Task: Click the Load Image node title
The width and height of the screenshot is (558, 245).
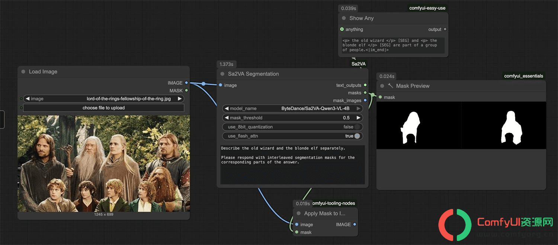Action: 43,72
